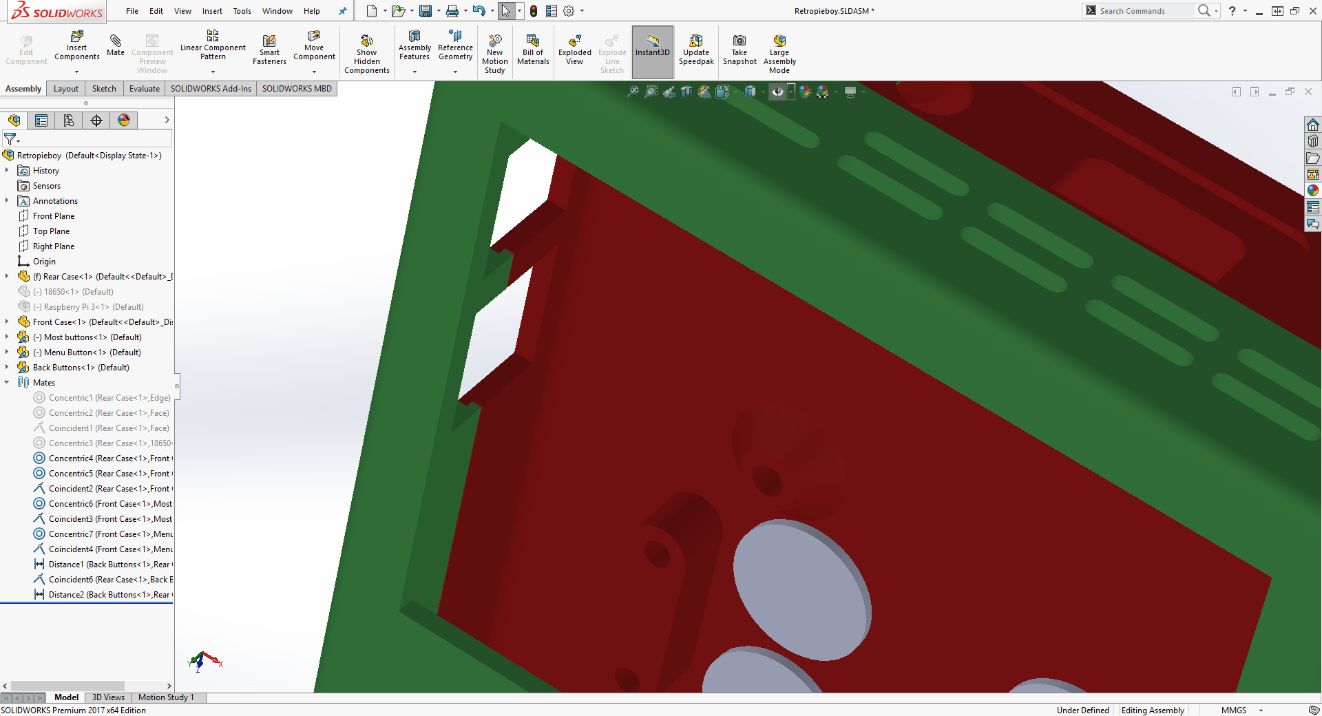Expand the Front Case<1> component
The height and width of the screenshot is (716, 1322).
click(x=7, y=322)
